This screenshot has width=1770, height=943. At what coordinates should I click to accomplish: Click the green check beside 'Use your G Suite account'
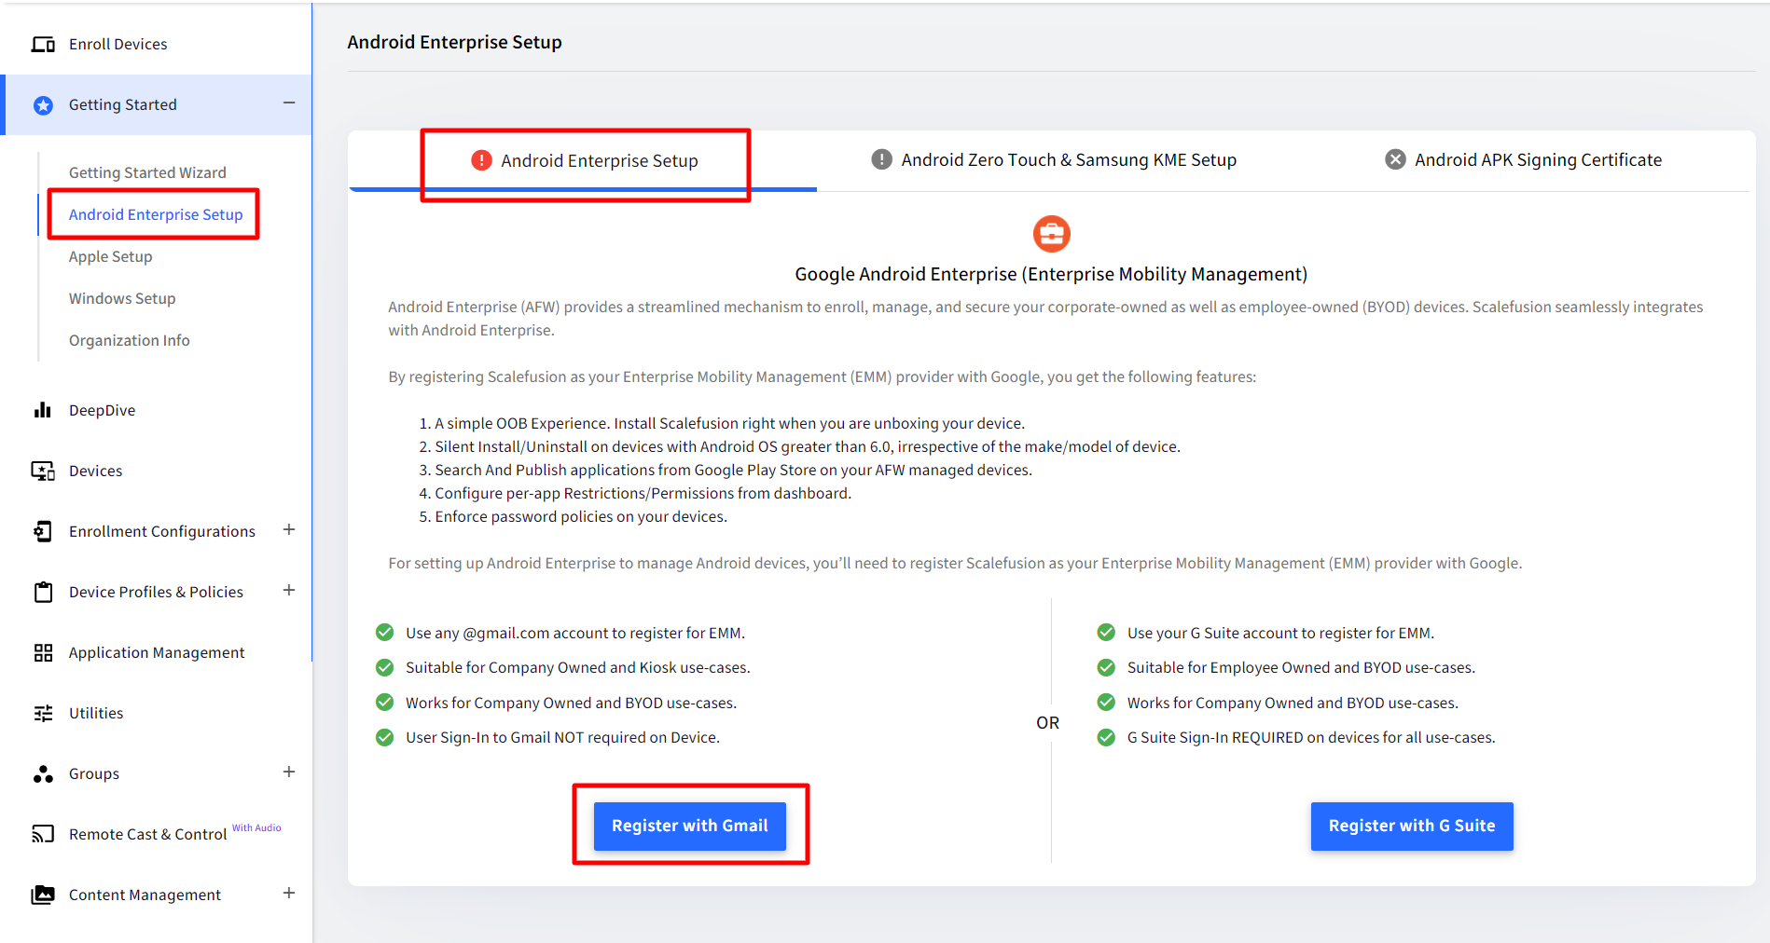[1106, 633]
